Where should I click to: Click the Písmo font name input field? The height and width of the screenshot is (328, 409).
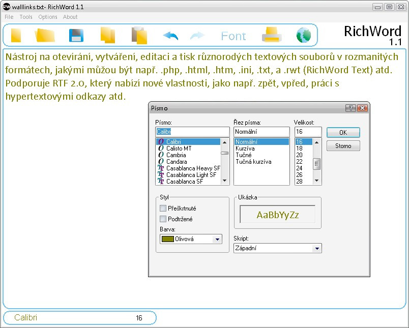[x=192, y=132]
